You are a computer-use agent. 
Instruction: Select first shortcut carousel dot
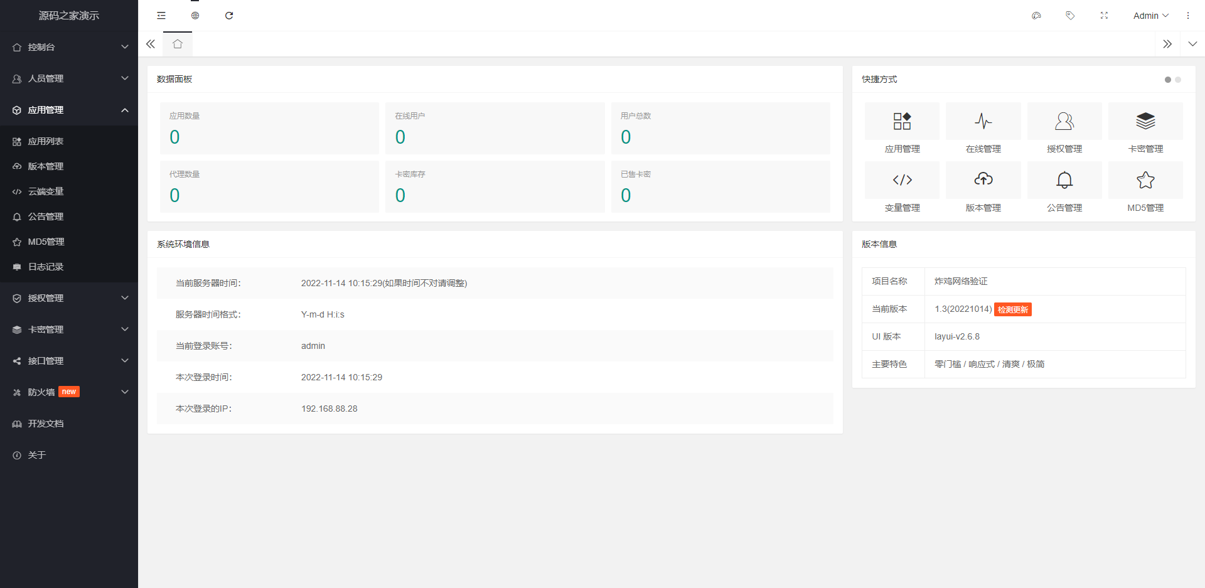pos(1168,80)
